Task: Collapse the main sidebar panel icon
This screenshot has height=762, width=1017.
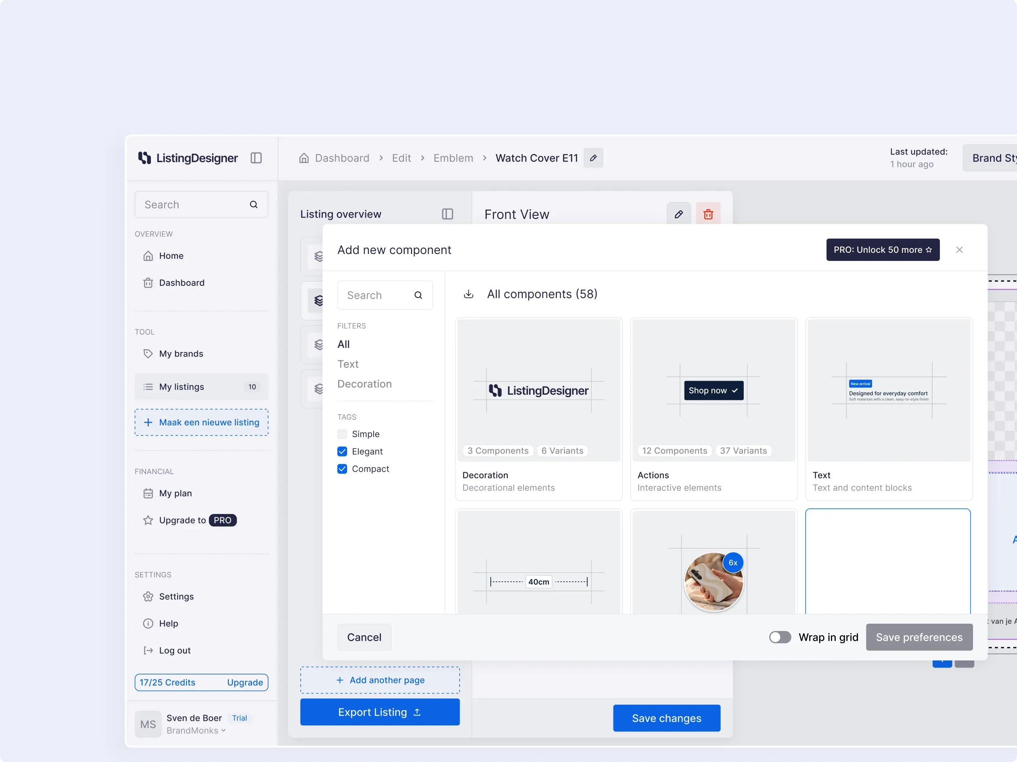Action: click(x=256, y=158)
